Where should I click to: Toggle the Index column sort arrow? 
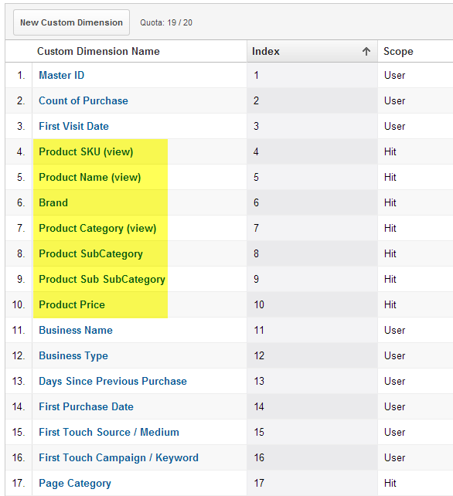pyautogui.click(x=366, y=51)
